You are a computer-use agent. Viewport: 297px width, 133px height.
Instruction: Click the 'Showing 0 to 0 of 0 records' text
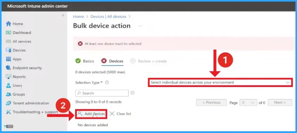[98, 102]
